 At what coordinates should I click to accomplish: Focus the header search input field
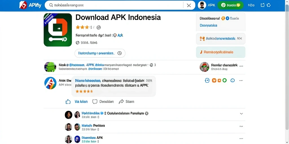click(120, 5)
